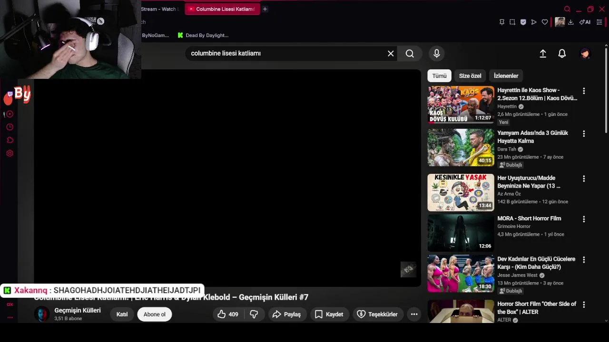Click the send/flow arrow icon in toolbar
This screenshot has width=609, height=342.
(x=534, y=22)
